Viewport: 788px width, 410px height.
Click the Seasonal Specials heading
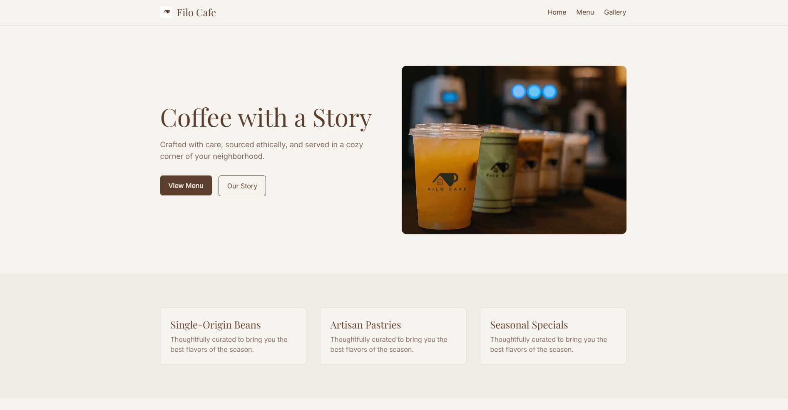529,325
